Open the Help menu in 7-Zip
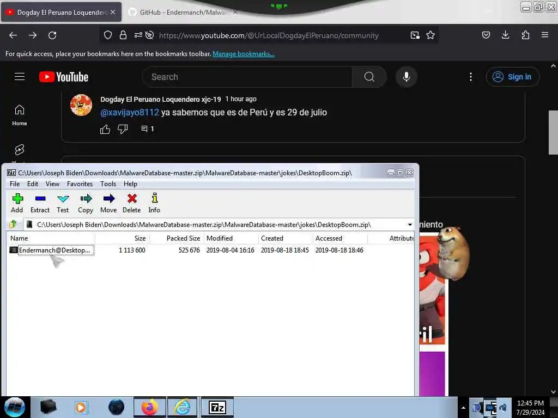 click(x=130, y=184)
